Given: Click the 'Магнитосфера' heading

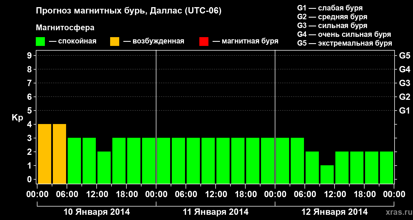Looking at the screenshot, I should click(x=65, y=28).
